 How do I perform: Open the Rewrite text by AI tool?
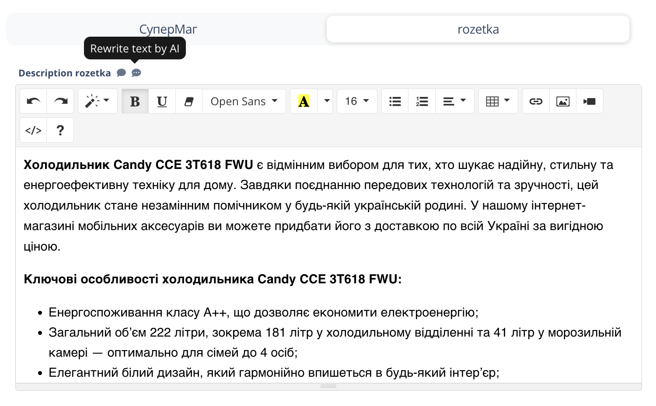point(136,72)
